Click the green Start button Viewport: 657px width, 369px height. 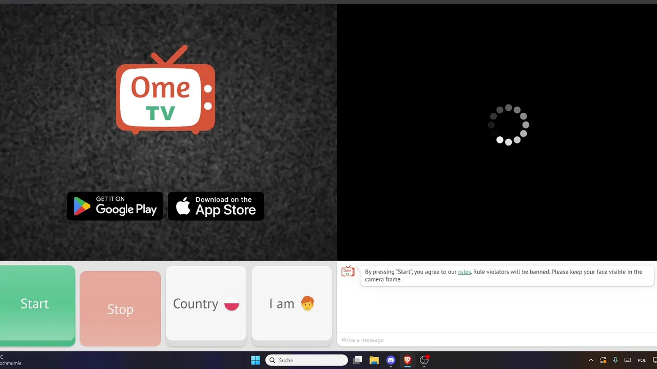click(x=37, y=305)
